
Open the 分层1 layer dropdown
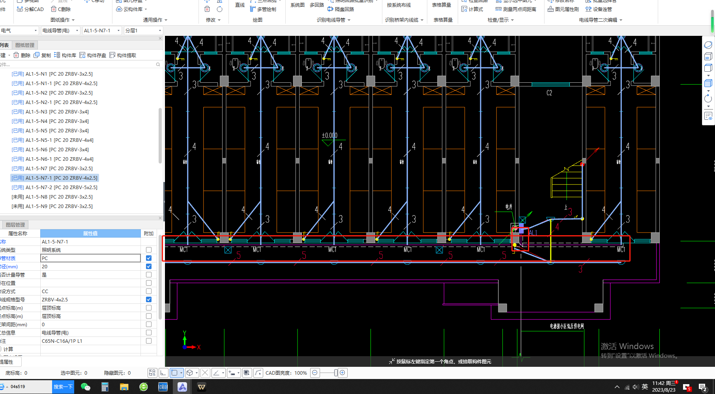(143, 30)
